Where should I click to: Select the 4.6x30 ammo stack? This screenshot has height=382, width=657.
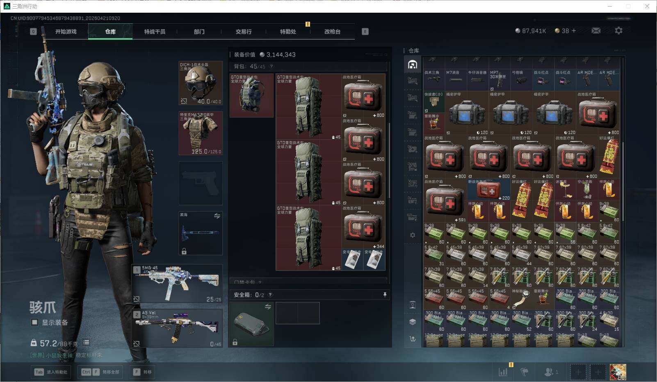click(x=609, y=321)
